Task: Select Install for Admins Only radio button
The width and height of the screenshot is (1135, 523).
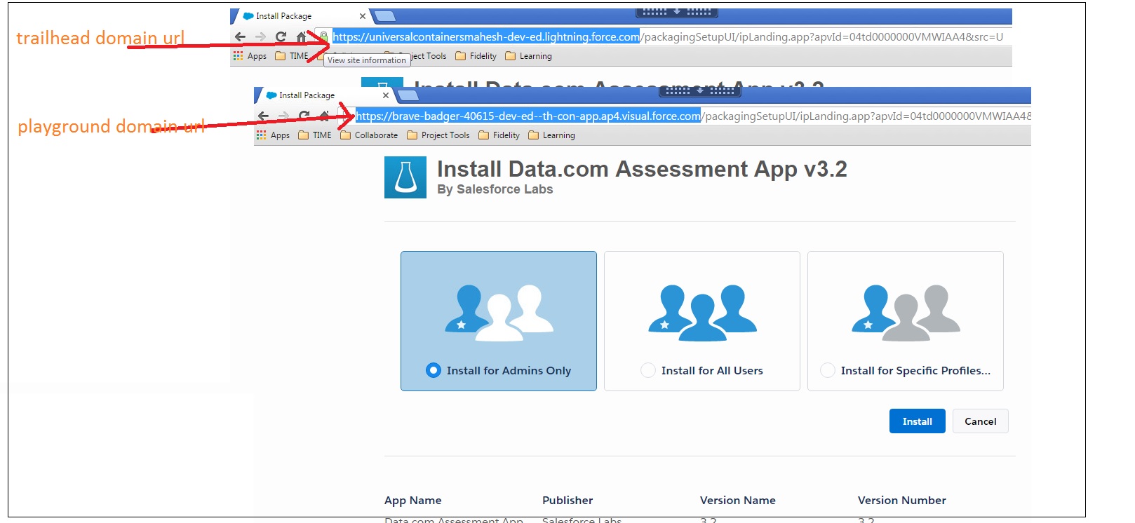Action: point(434,370)
